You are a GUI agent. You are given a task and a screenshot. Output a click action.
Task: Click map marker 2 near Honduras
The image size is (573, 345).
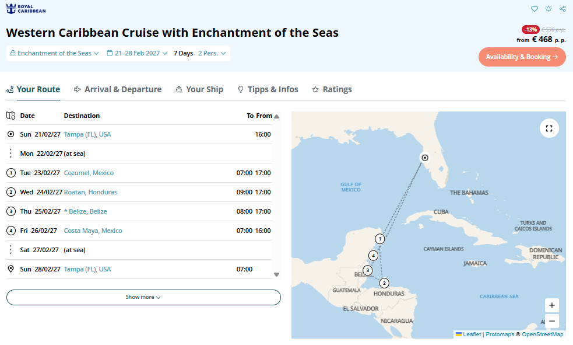point(384,283)
